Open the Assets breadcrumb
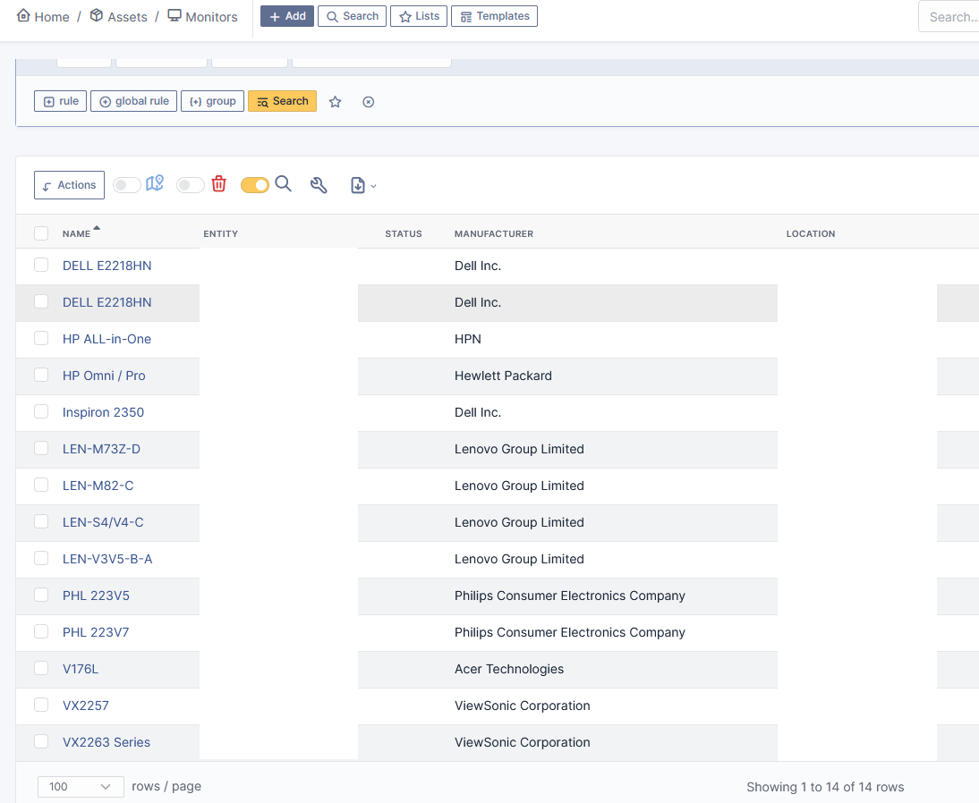This screenshot has width=979, height=803. click(119, 16)
